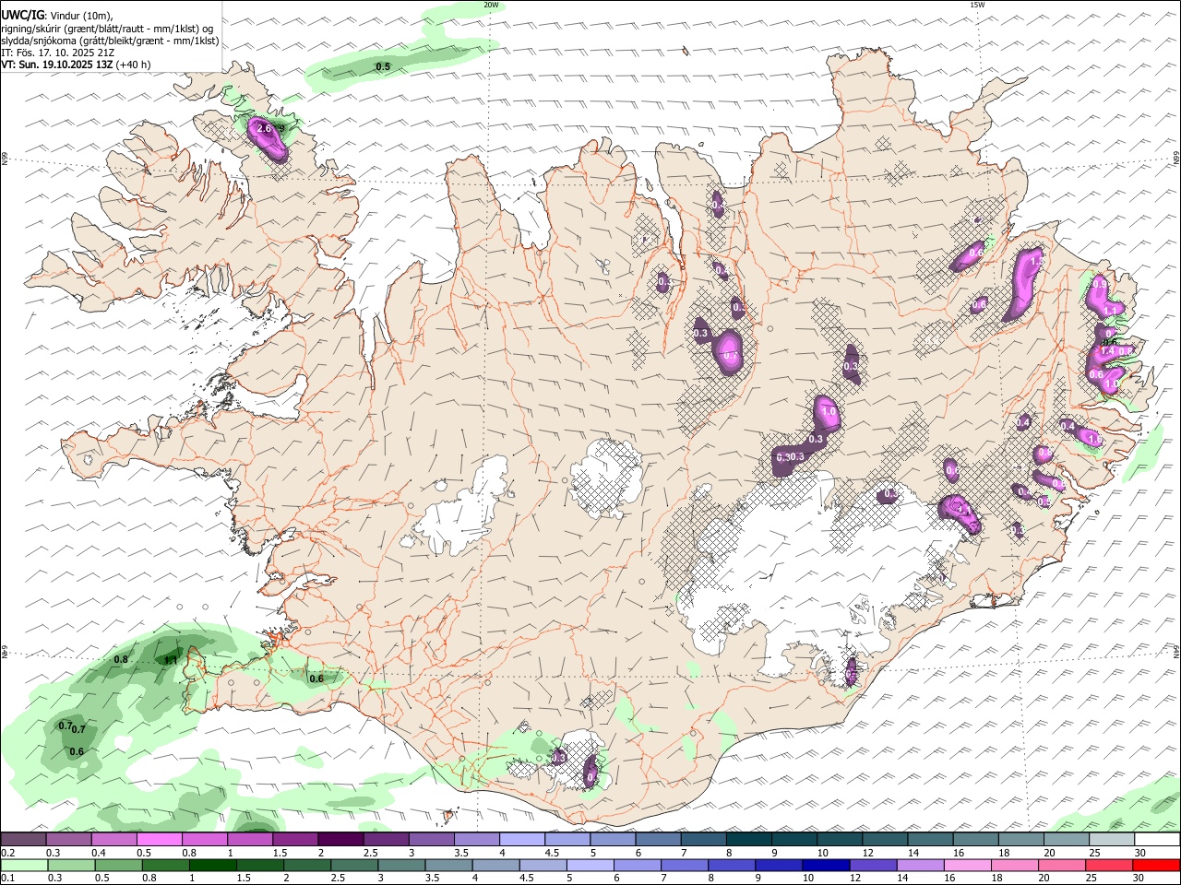Click the 15W longitude label at the top
The height and width of the screenshot is (885, 1181).
(978, 5)
